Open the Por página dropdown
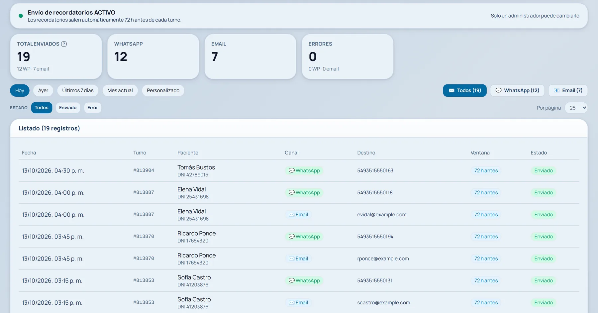598x313 pixels. click(576, 108)
